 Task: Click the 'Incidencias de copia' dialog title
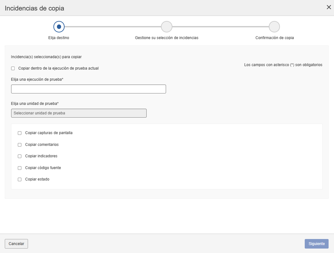coord(34,8)
